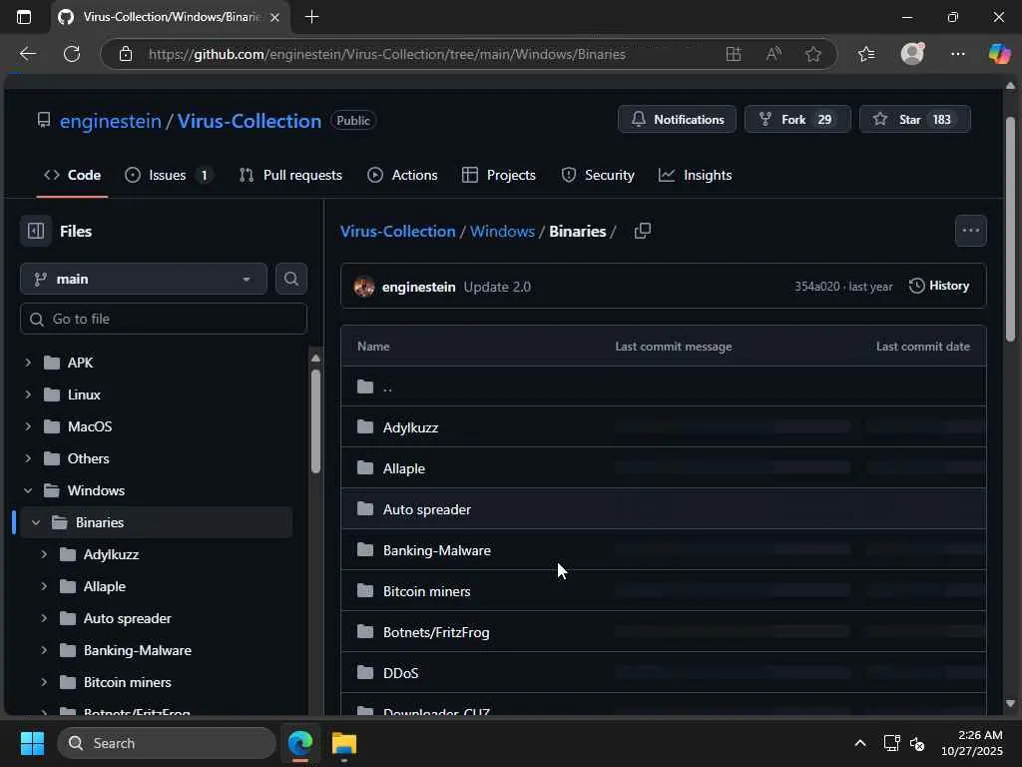Open the Adylkuzz folder icon in the file list

pyautogui.click(x=365, y=427)
